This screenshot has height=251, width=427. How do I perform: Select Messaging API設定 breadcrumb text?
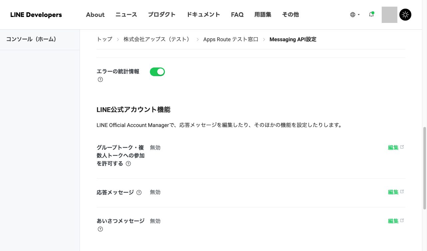click(293, 39)
